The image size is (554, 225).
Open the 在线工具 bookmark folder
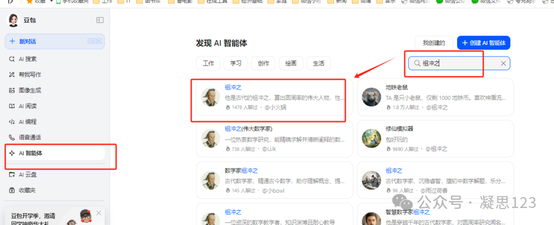[212, 2]
